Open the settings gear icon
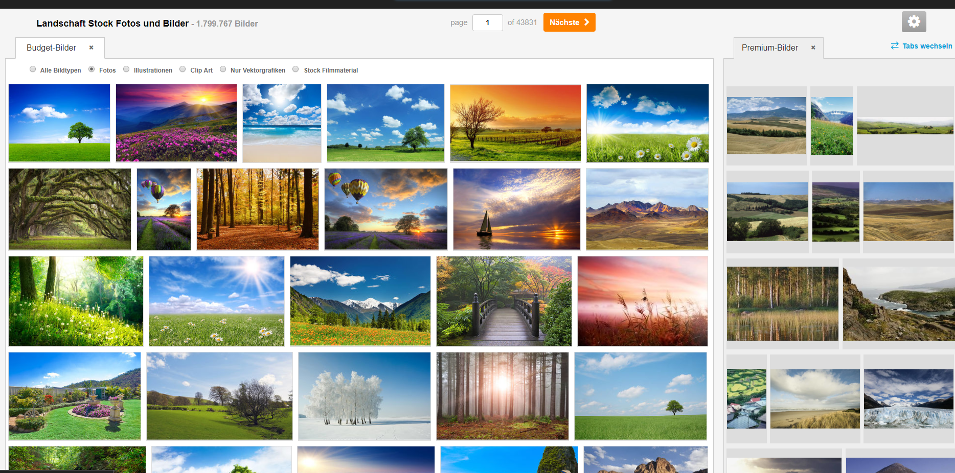 coord(914,21)
